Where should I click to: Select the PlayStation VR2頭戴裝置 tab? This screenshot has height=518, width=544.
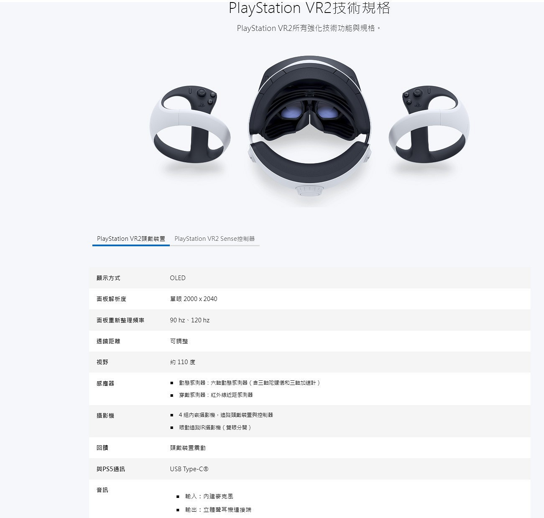coord(131,238)
